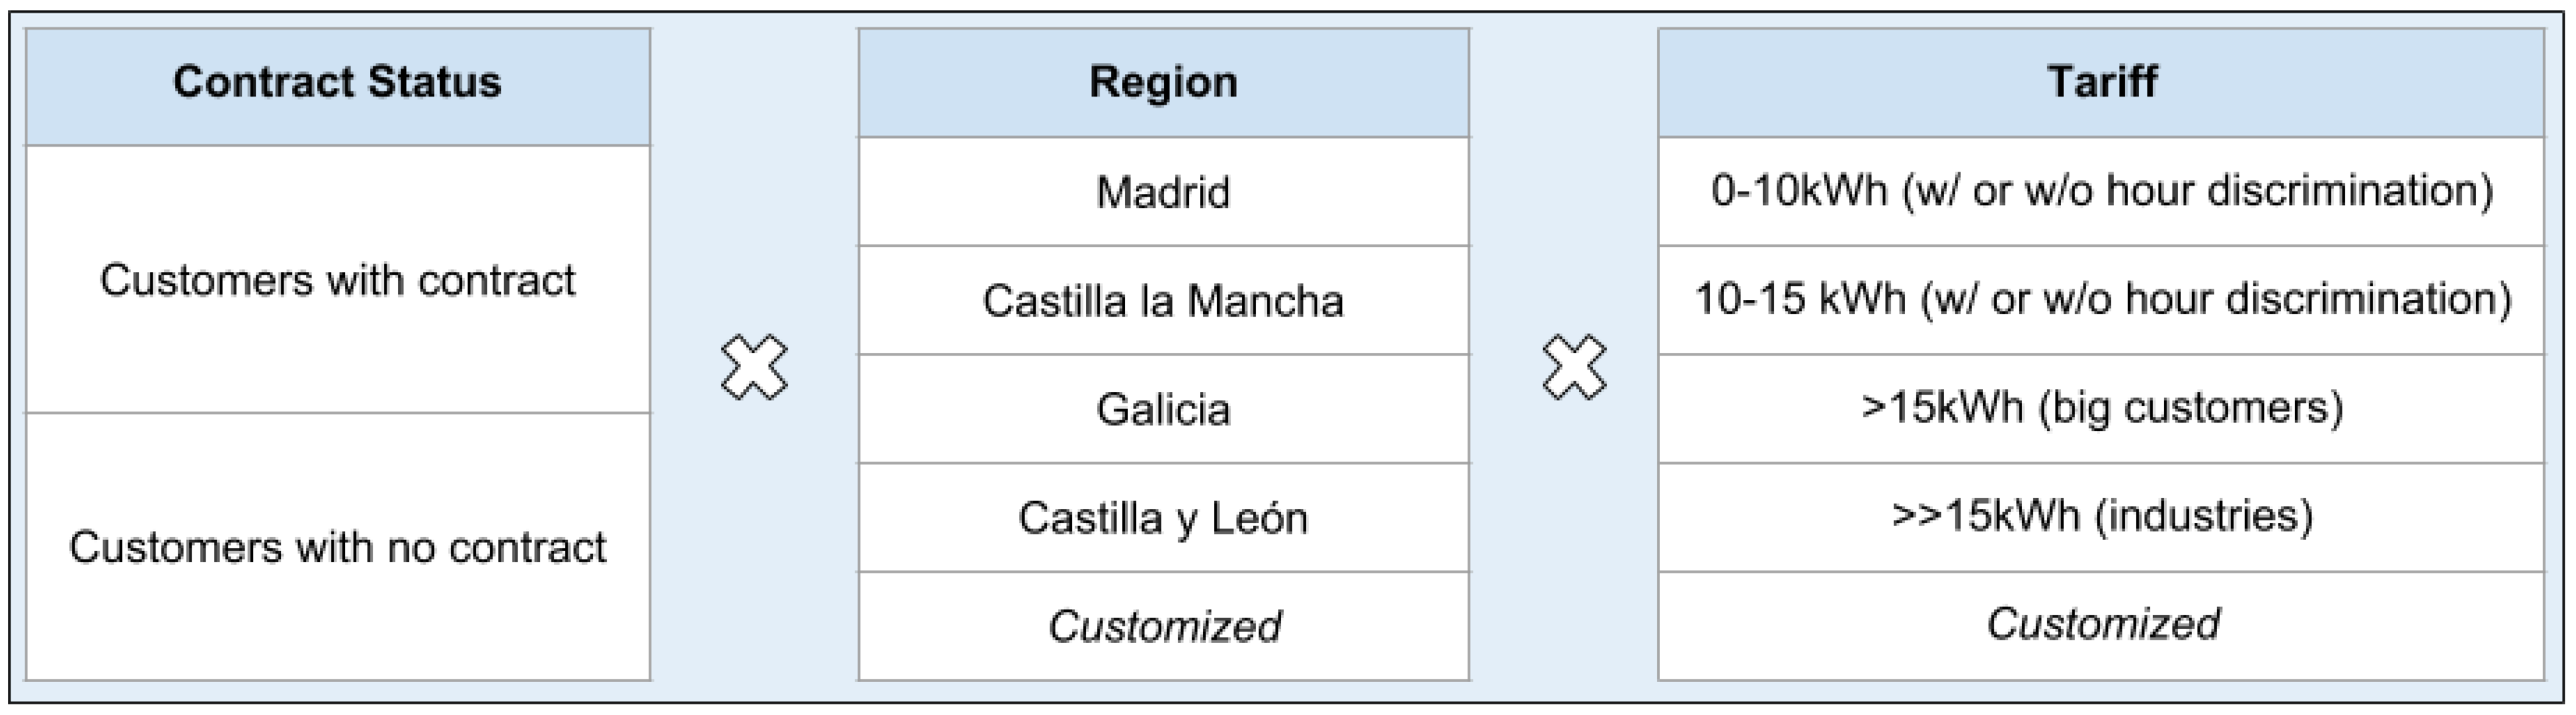The width and height of the screenshot is (2576, 715).
Task: Click the cross icon between Contract Status and Region
Action: click(754, 368)
